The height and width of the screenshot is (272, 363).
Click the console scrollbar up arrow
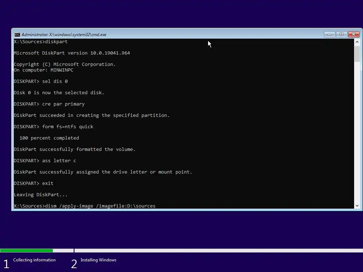click(357, 42)
